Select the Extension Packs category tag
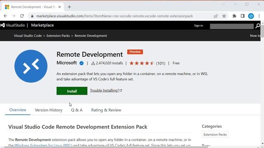This screenshot has width=264, height=148. click(x=215, y=134)
